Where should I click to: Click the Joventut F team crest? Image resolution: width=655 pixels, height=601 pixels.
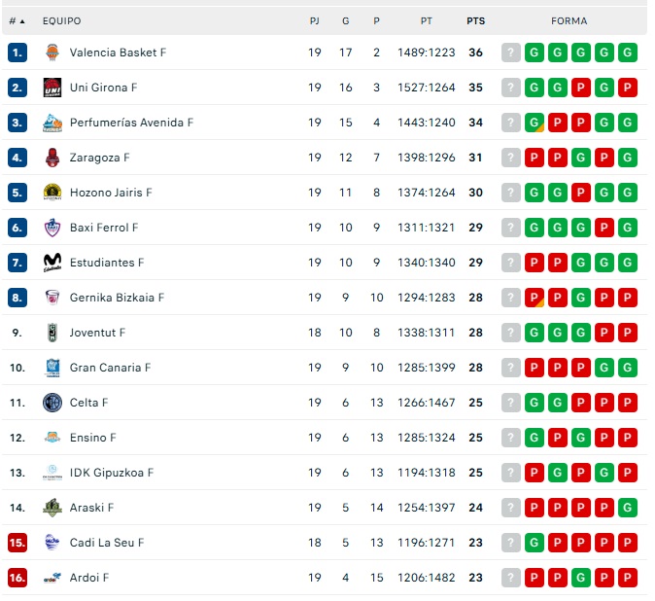pos(52,333)
